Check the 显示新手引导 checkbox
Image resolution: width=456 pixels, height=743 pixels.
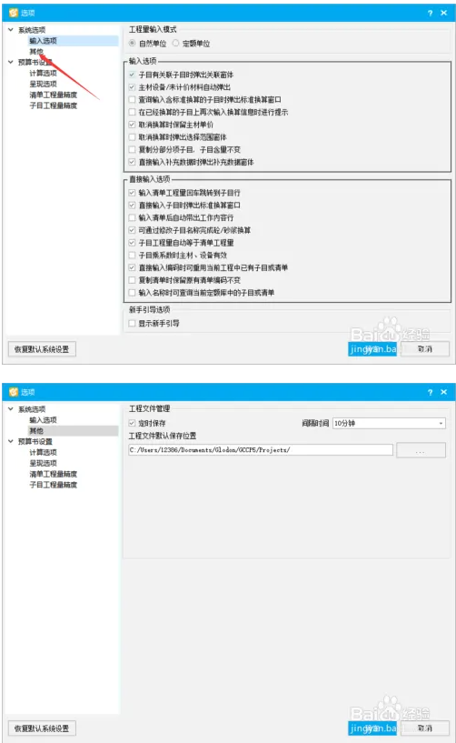[132, 324]
